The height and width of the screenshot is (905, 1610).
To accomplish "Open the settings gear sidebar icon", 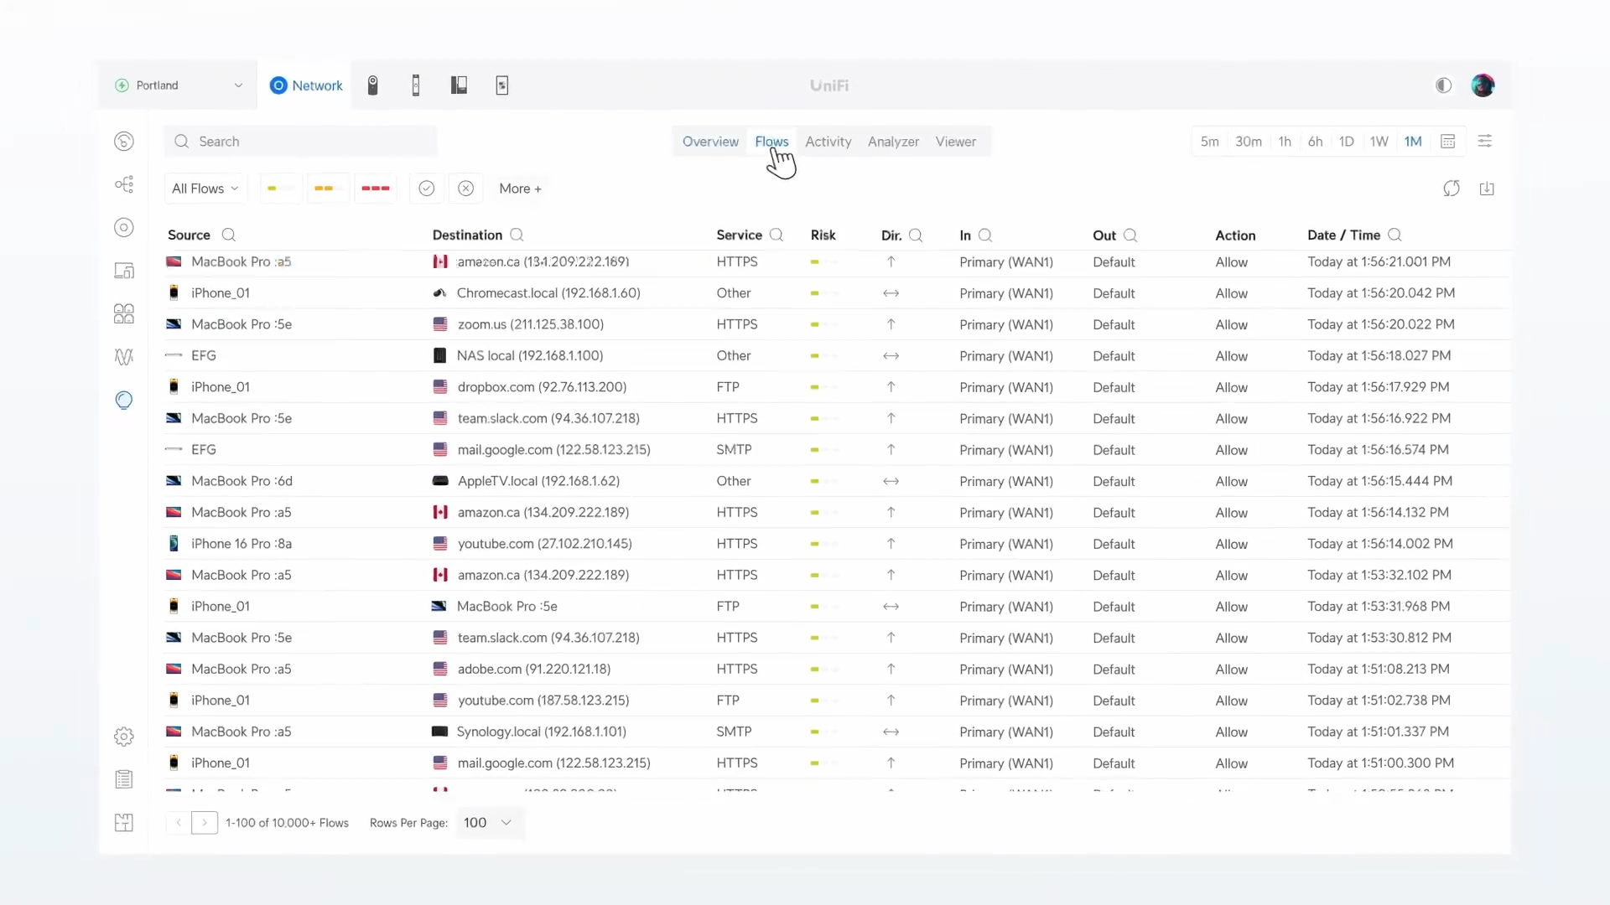I will click(124, 737).
